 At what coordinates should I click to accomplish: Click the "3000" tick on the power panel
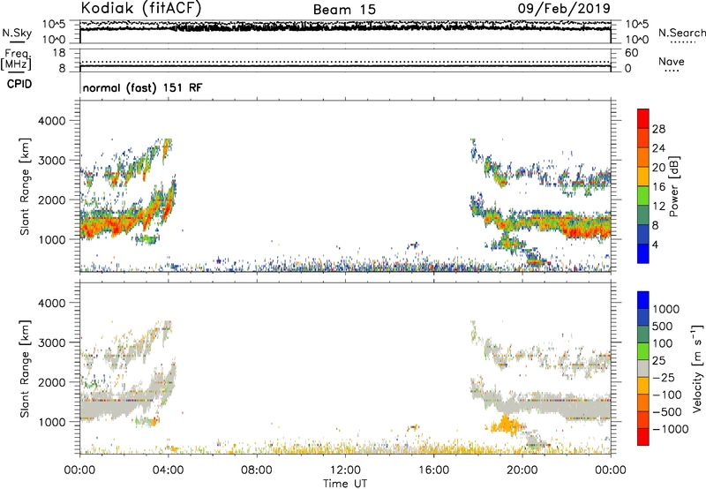52,161
